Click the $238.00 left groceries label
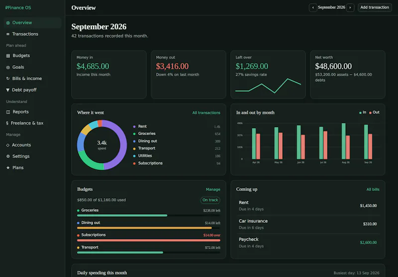The image size is (398, 277). coord(212,211)
